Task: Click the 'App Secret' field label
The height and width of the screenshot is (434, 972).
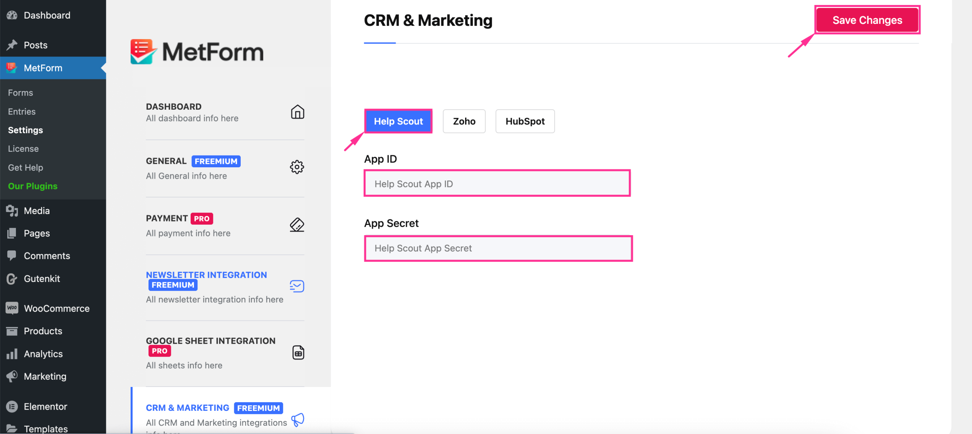Action: [x=391, y=223]
